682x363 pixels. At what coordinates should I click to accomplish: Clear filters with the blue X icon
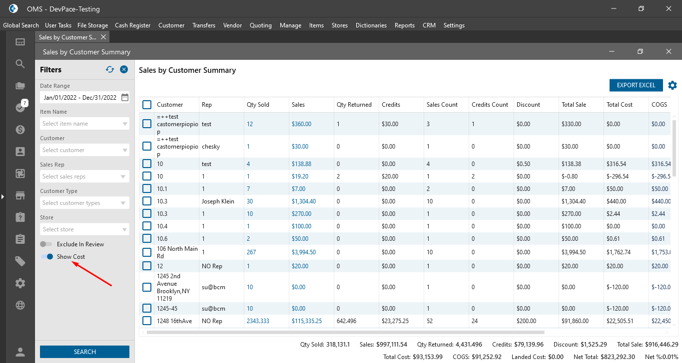point(124,70)
